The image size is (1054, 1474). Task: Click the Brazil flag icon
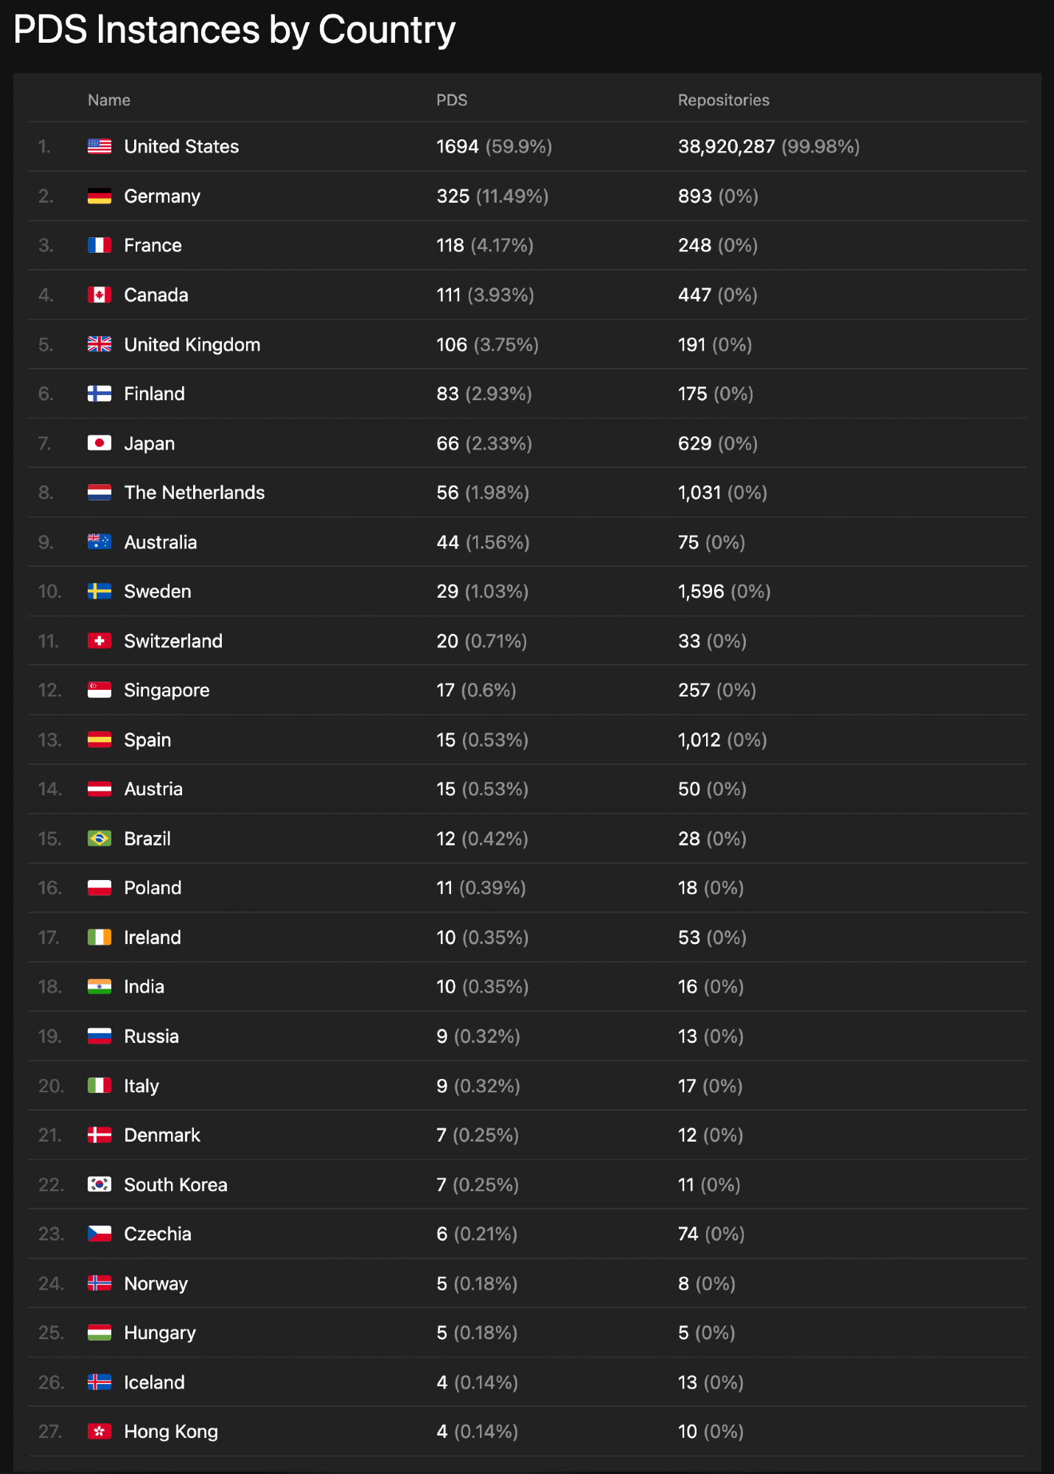click(x=100, y=839)
